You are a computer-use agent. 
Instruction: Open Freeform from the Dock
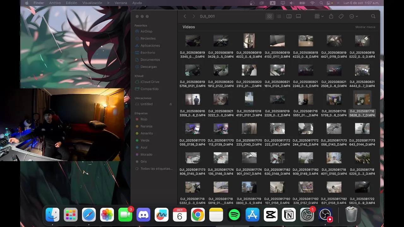(162, 215)
